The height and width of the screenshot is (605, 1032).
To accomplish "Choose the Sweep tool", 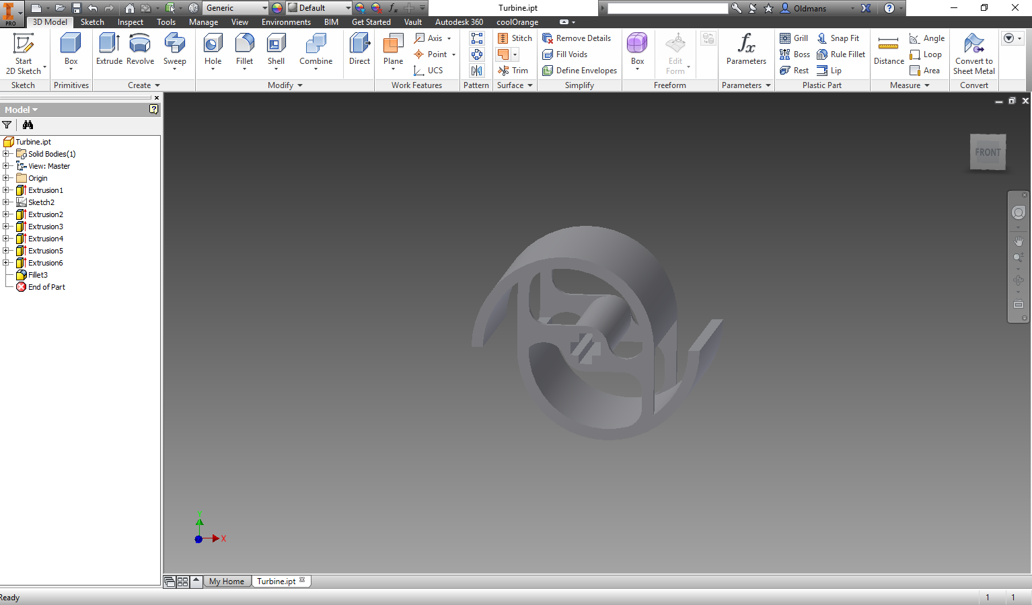I will pos(174,50).
